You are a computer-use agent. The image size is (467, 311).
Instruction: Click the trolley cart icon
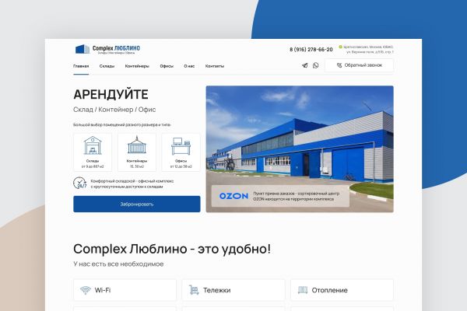(x=194, y=290)
